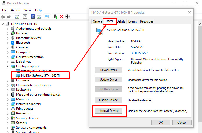Click OK in the Properties dialog
Image resolution: width=202 pixels, height=133 pixels.
(161, 123)
